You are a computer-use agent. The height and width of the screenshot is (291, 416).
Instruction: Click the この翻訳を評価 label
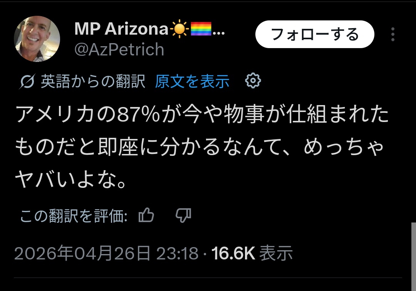(x=74, y=216)
